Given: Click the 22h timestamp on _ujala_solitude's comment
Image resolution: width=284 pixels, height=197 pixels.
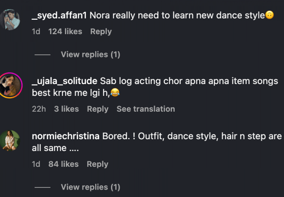Looking at the screenshot, I should (x=39, y=109).
